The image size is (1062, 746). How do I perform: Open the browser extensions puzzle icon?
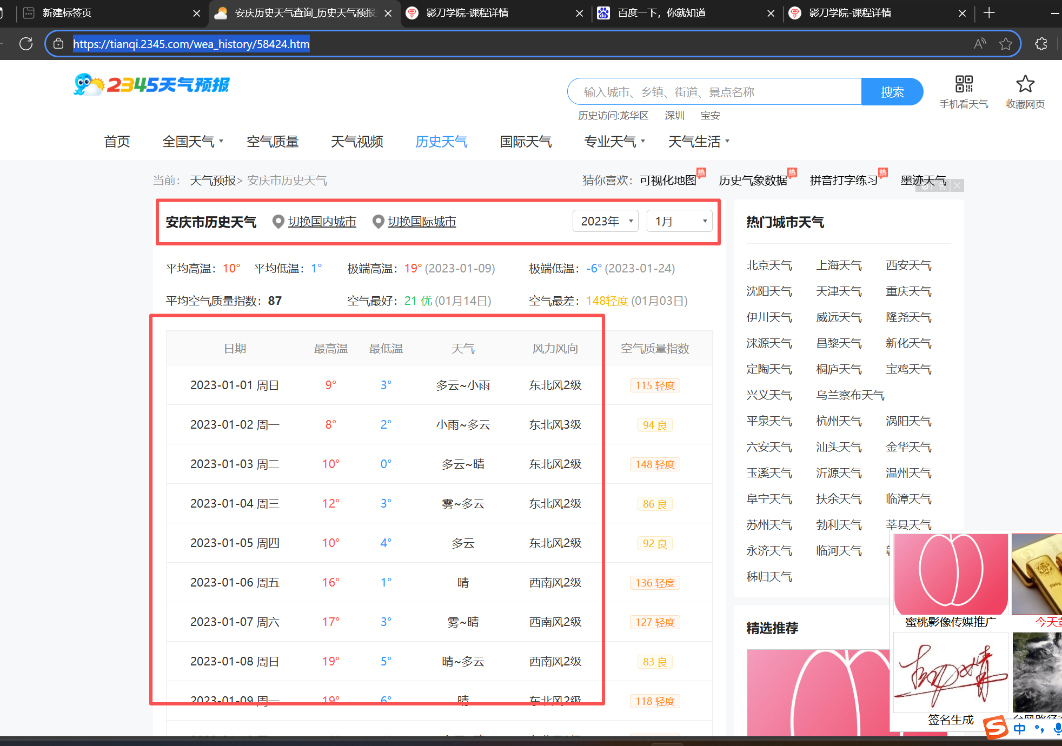click(1041, 44)
